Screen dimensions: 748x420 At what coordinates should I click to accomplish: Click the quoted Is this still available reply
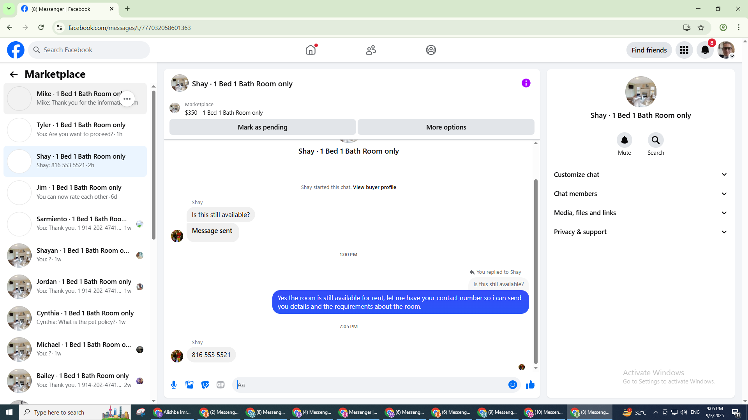tap(498, 284)
